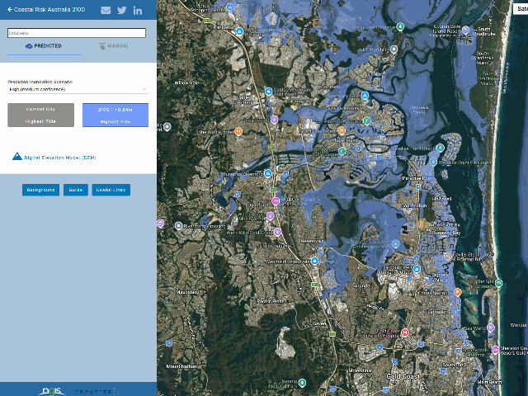
Task: Click the Seville Steakhouse orange restaurant marker
Action: tap(447, 257)
